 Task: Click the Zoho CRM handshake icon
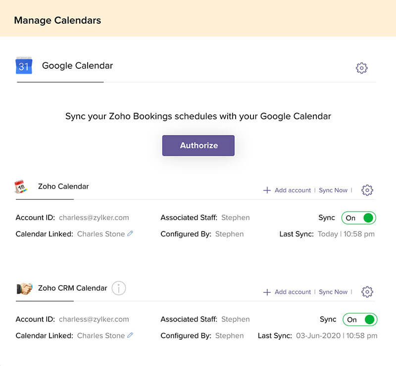(x=24, y=288)
